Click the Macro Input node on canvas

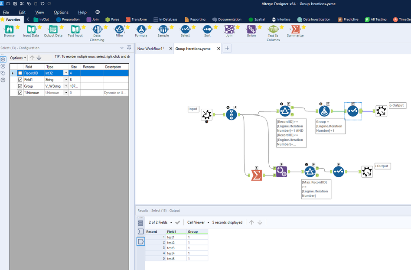(206, 114)
